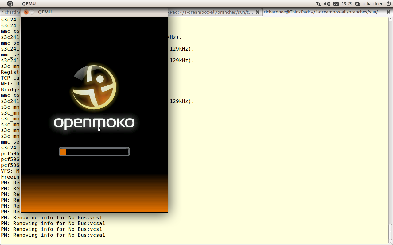
Task: Click the terminal vertical scrollbar handle
Action: point(391,232)
